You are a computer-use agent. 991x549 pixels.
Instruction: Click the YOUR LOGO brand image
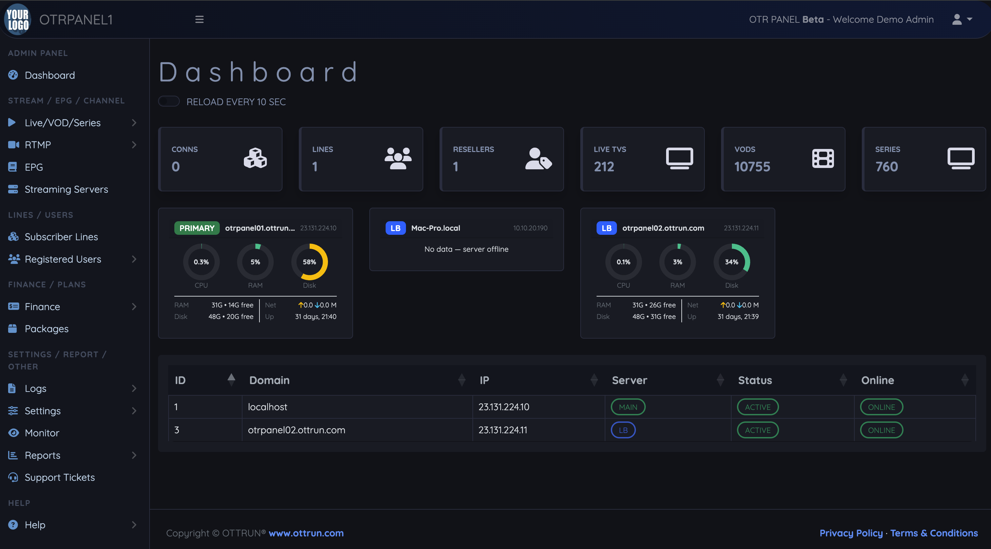click(x=17, y=19)
